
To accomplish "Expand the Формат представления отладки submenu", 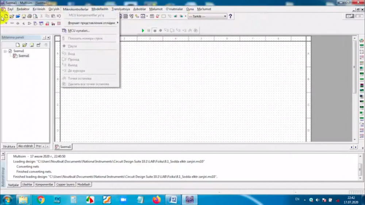I will click(91, 23).
